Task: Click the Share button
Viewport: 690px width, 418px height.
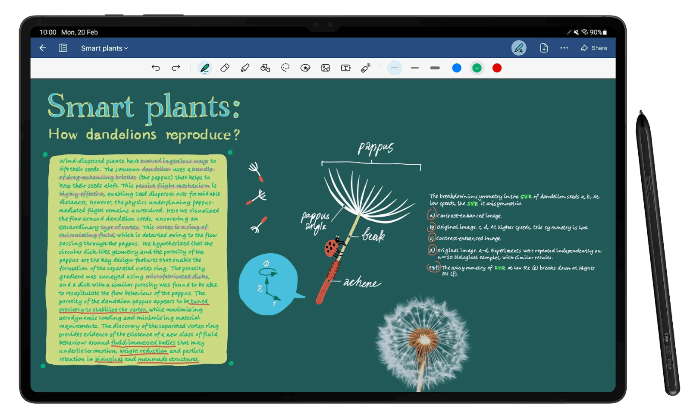Action: [x=594, y=48]
